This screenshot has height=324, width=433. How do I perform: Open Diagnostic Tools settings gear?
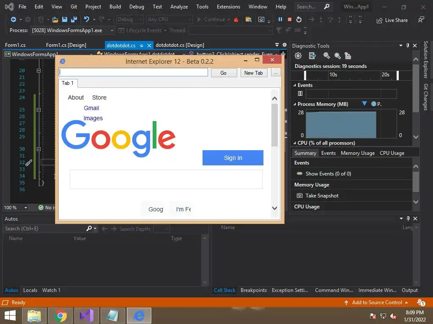(x=298, y=56)
